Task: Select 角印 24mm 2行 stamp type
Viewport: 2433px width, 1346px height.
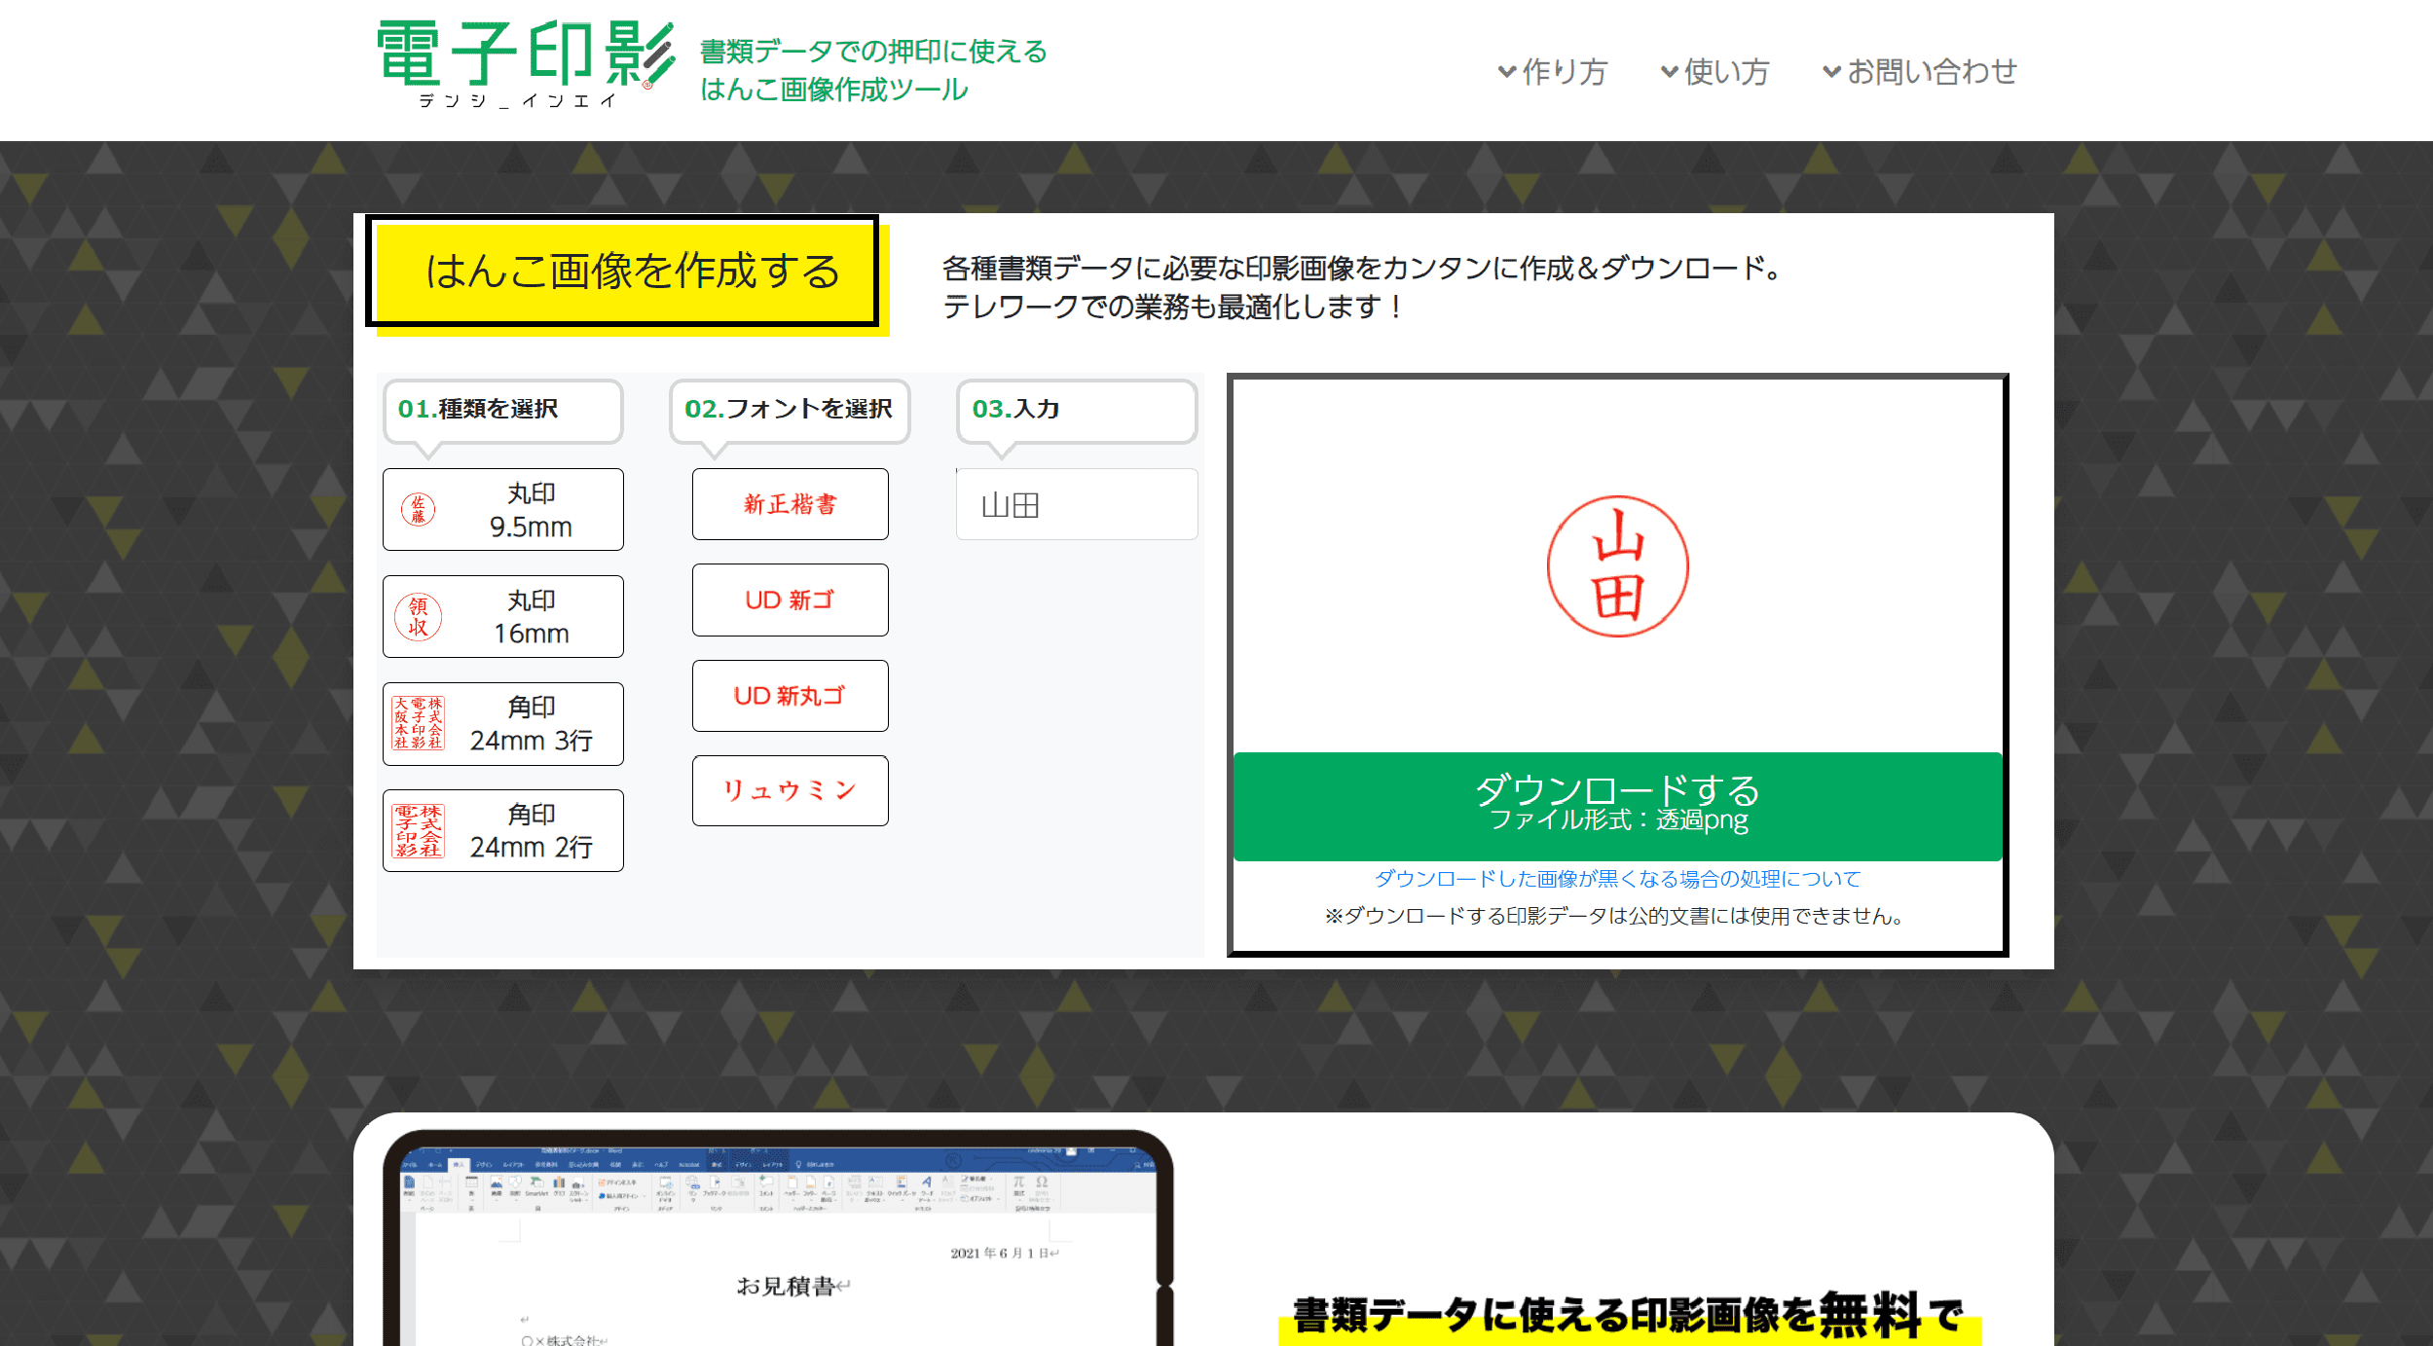Action: pos(503,830)
